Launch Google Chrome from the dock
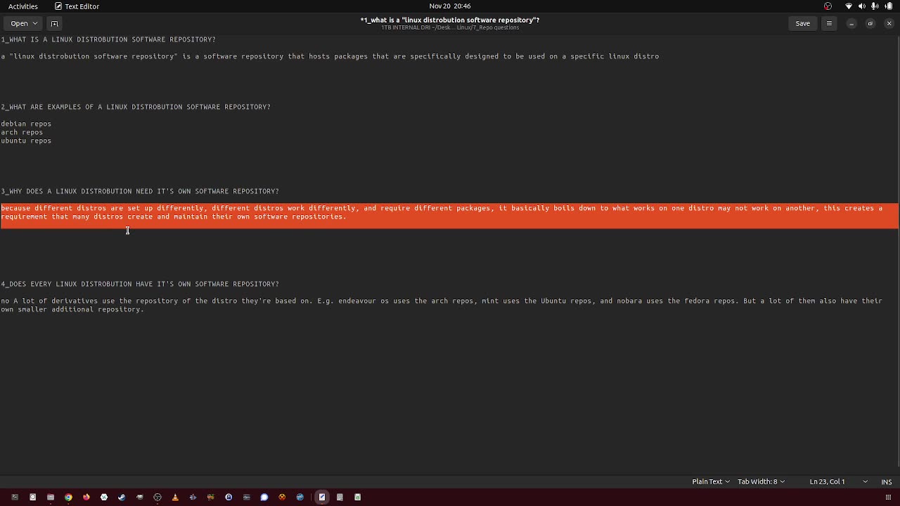Image resolution: width=900 pixels, height=506 pixels. click(68, 497)
